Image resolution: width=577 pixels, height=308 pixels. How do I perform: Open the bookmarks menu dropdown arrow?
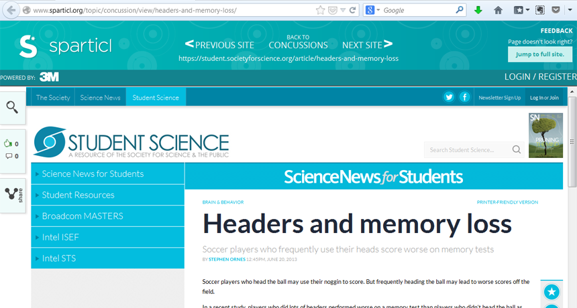pyautogui.click(x=527, y=10)
